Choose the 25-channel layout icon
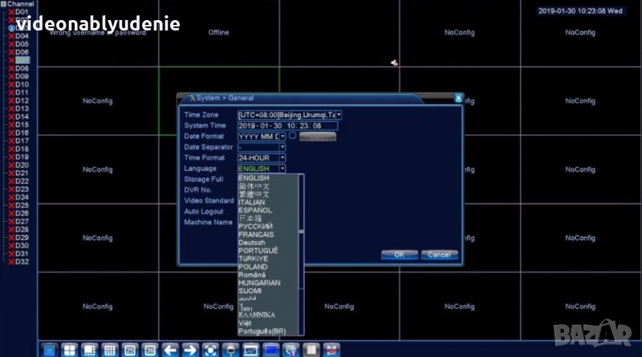642x357 pixels. coord(129,350)
